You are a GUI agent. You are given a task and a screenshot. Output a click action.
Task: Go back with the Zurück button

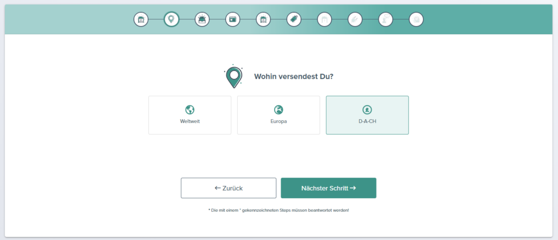(x=228, y=188)
